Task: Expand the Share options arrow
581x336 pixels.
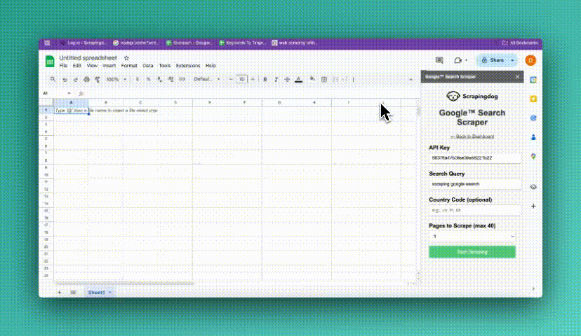Action: 512,60
